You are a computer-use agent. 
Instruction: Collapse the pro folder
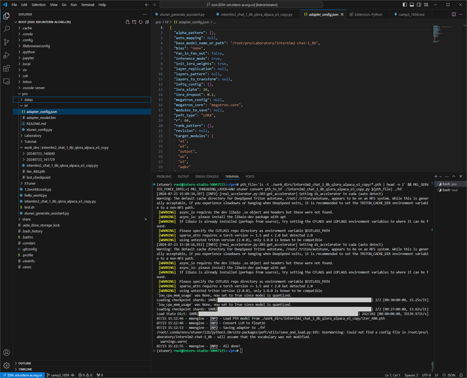click(82, 94)
